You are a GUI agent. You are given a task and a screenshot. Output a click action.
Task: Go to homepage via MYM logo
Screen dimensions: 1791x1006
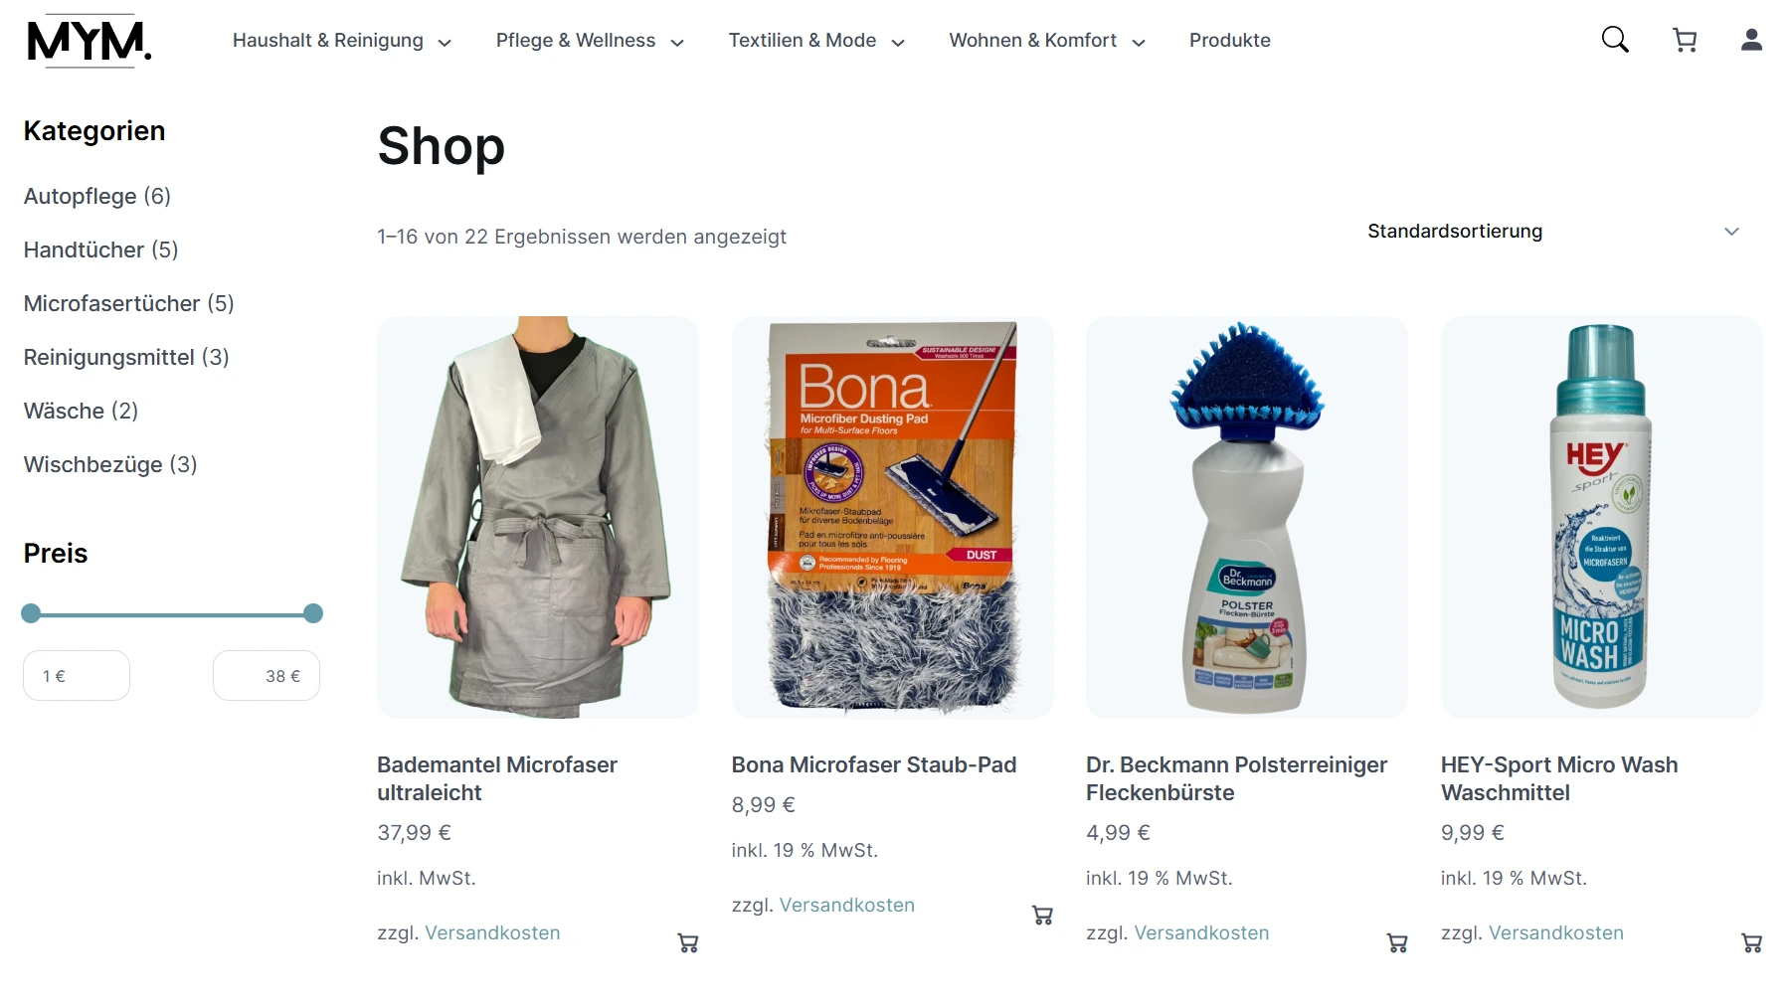[89, 41]
